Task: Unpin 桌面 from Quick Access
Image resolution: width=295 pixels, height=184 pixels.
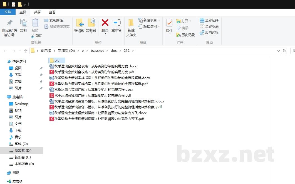Action: pos(41,68)
